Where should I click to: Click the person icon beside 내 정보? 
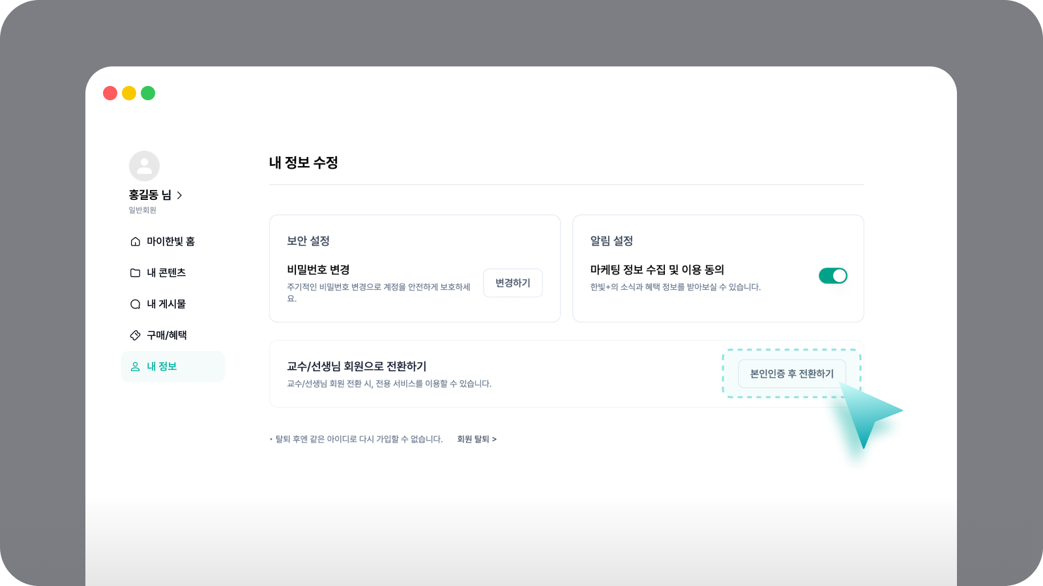click(135, 367)
